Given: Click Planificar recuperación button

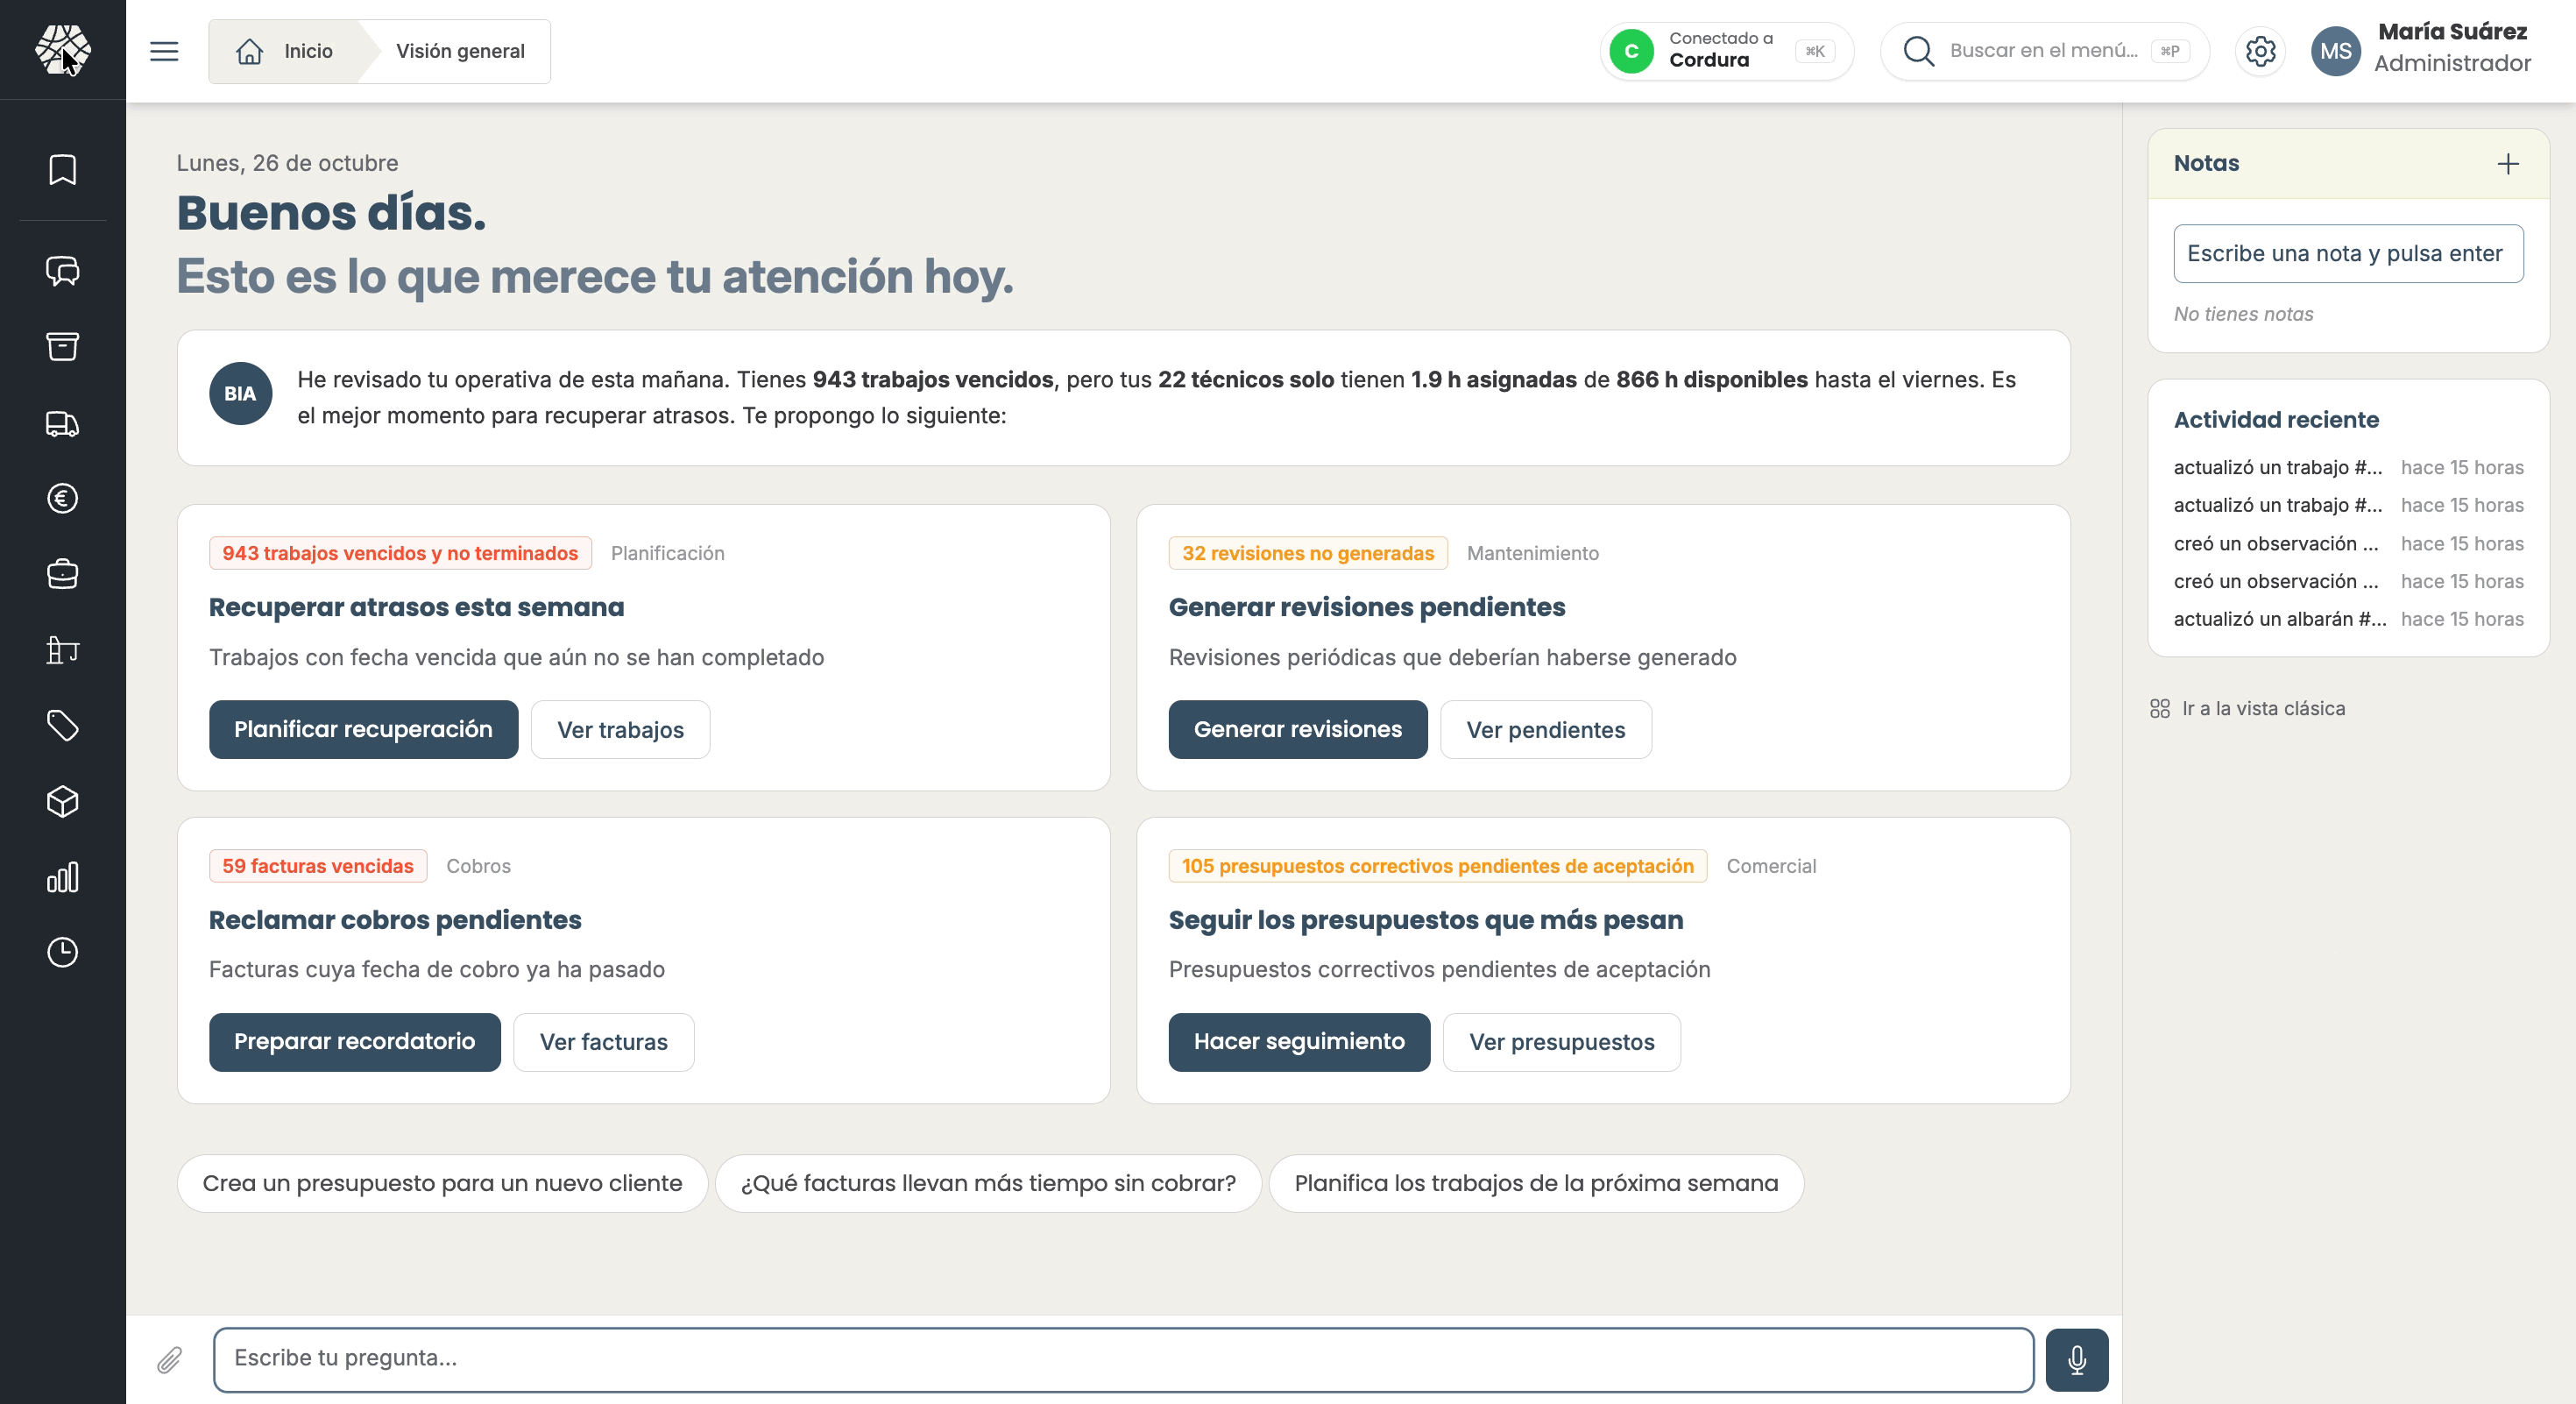Looking at the screenshot, I should point(363,729).
